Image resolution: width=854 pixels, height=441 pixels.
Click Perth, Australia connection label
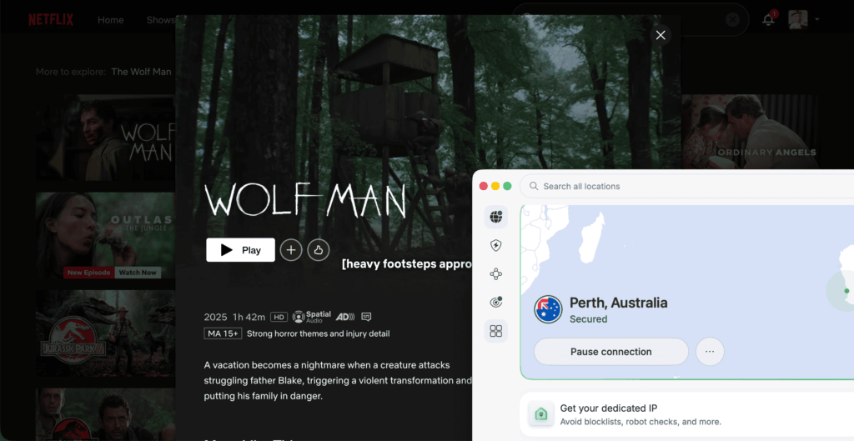618,303
